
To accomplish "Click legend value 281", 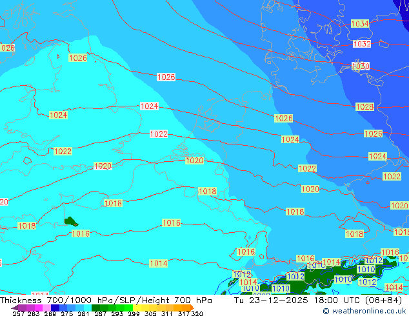I will point(83,313).
